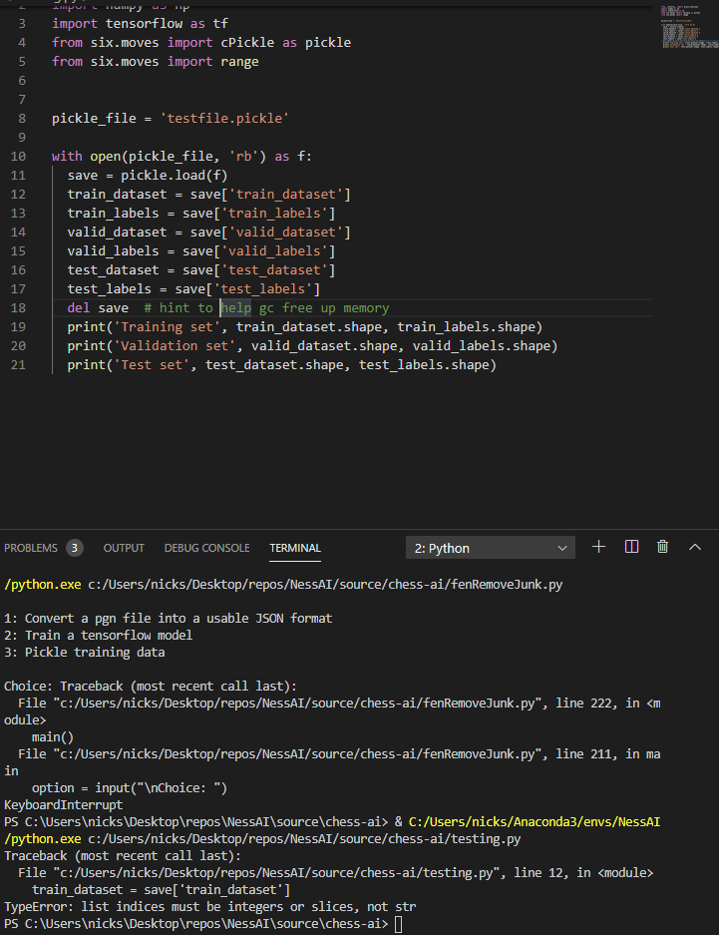This screenshot has height=935, width=719.
Task: Click 'option = input' line in the terminal traceback
Action: click(130, 788)
